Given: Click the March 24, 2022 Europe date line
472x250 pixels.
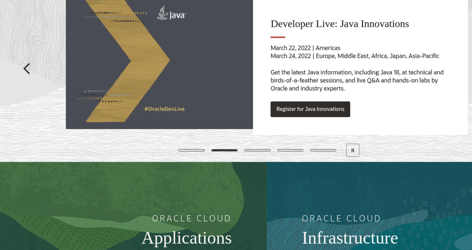Looking at the screenshot, I should click(x=355, y=56).
